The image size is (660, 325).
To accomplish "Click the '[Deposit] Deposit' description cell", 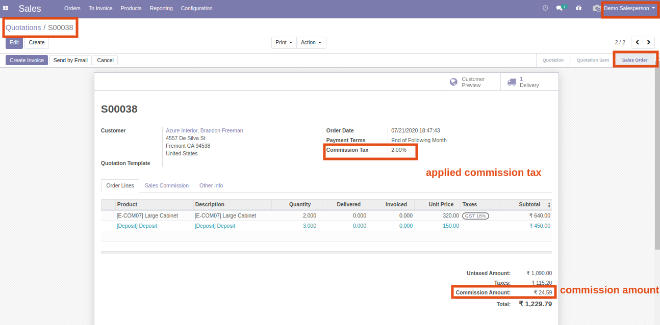I will (x=215, y=226).
